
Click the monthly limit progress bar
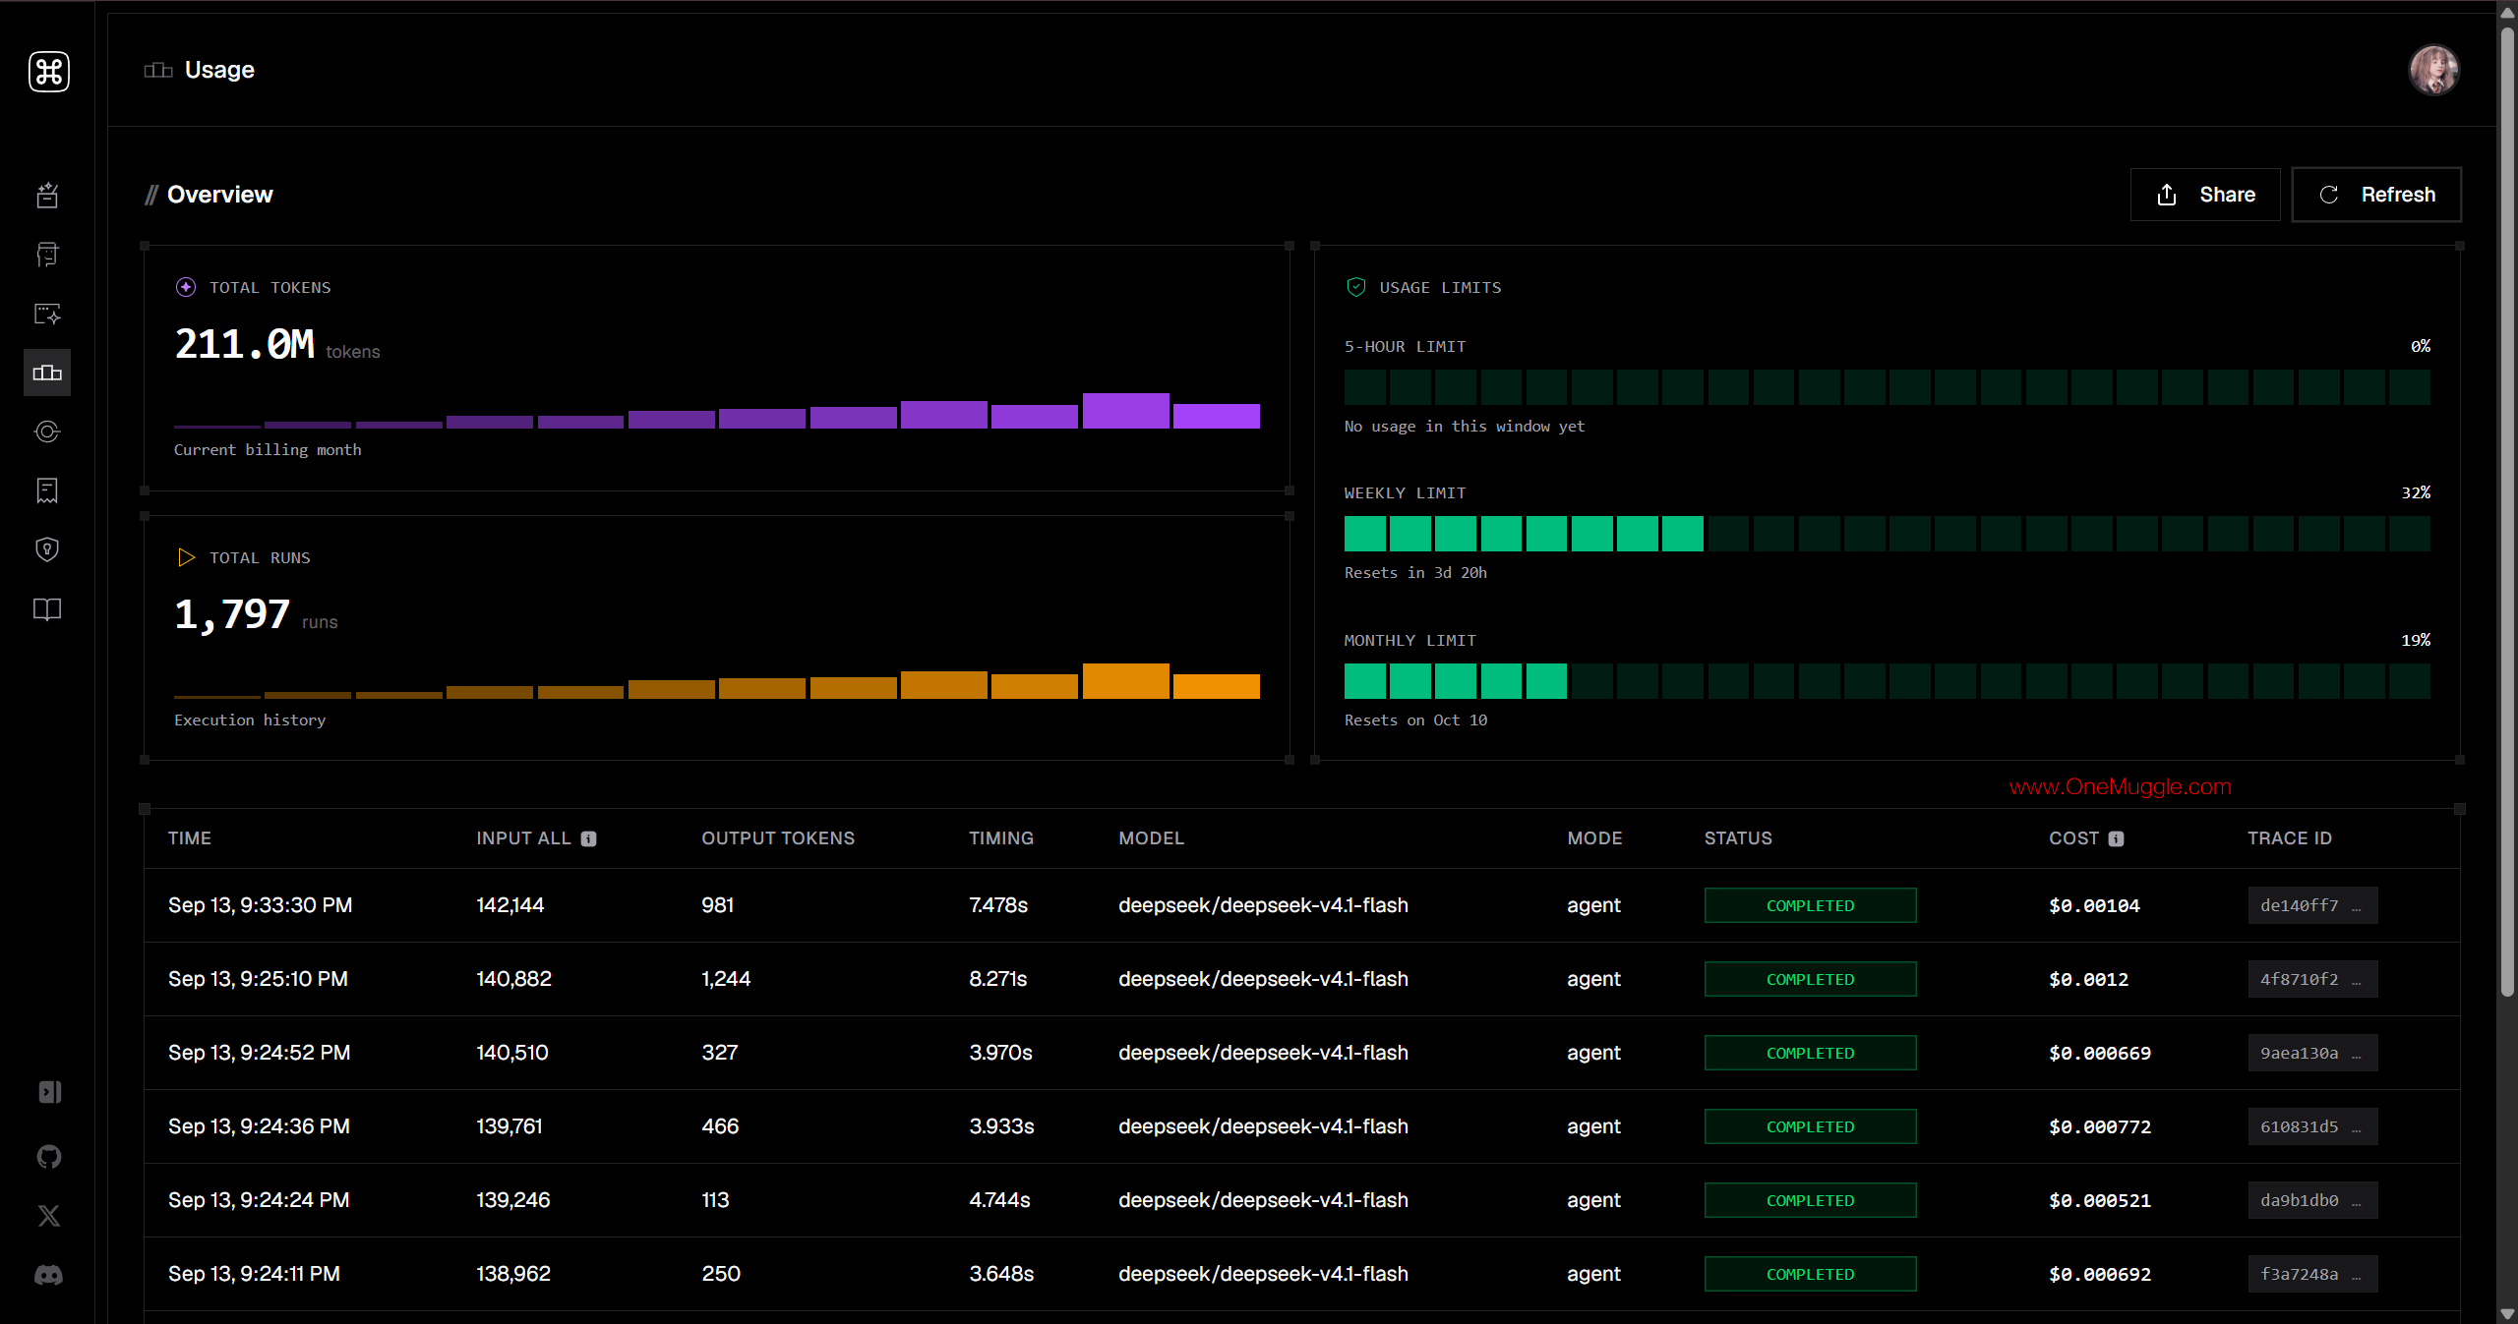click(x=1887, y=681)
